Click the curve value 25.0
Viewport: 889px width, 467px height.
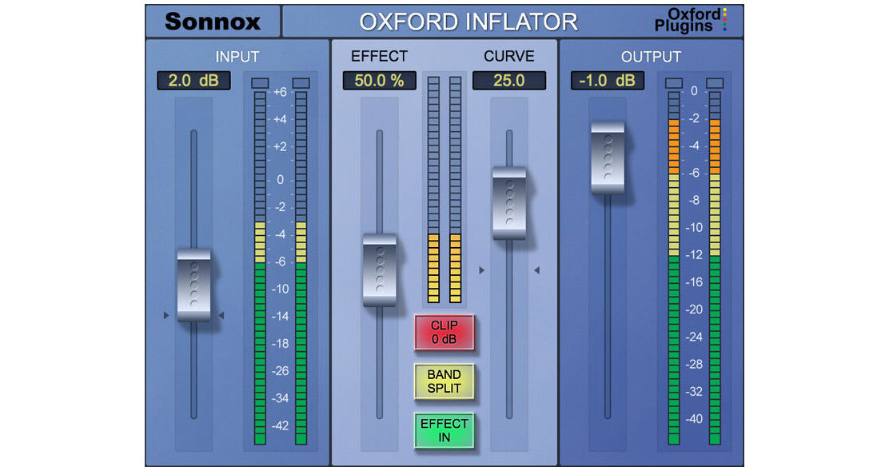509,81
